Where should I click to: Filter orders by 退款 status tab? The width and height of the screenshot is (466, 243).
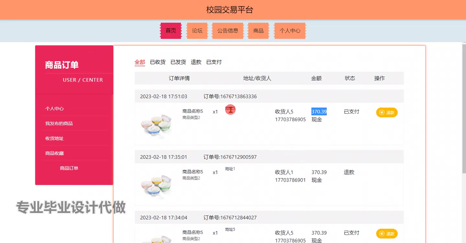[196, 62]
